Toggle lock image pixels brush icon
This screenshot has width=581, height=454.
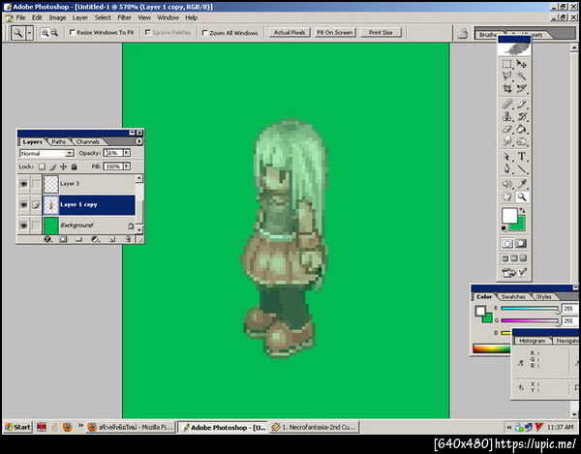53,166
